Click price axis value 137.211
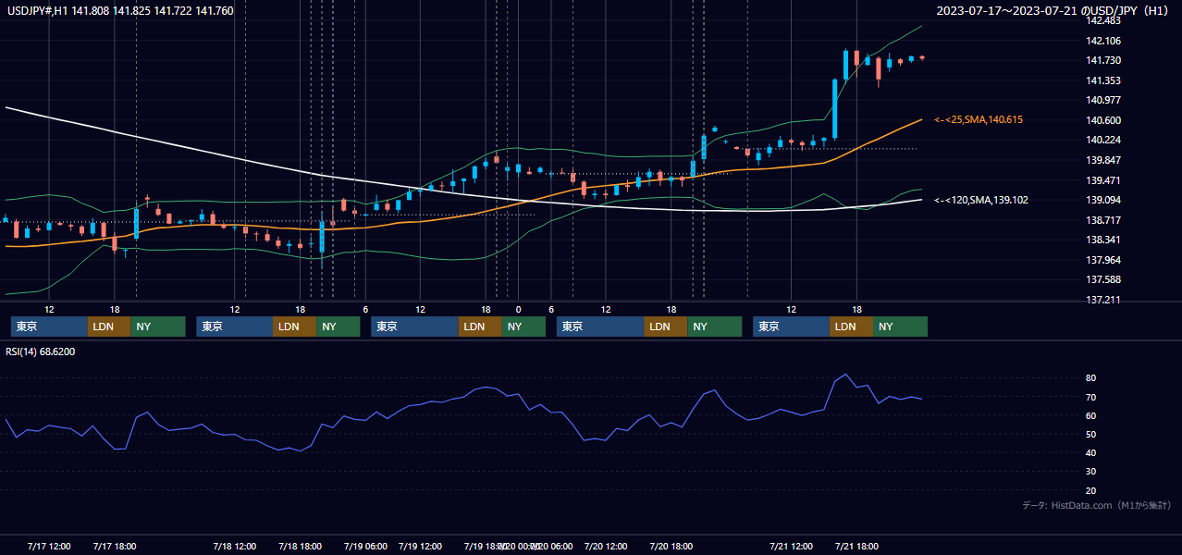 [1103, 301]
